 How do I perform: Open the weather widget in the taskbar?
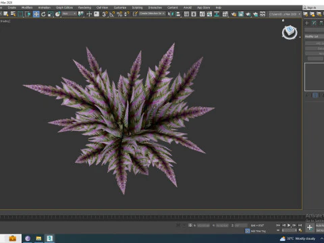click(298, 238)
